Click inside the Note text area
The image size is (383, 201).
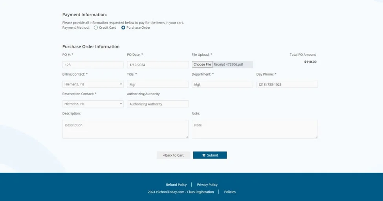(255, 129)
